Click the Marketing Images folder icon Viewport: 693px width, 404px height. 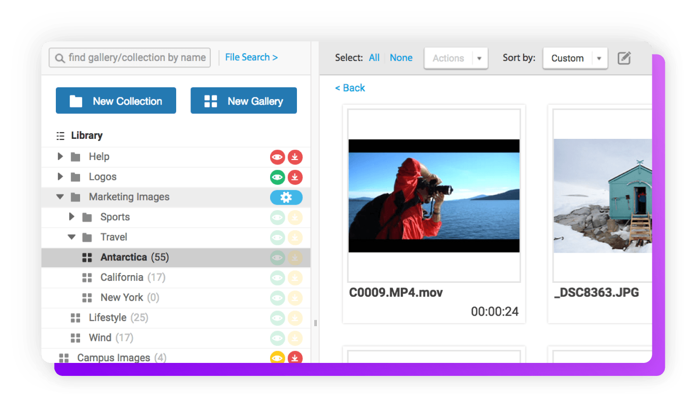(x=75, y=197)
